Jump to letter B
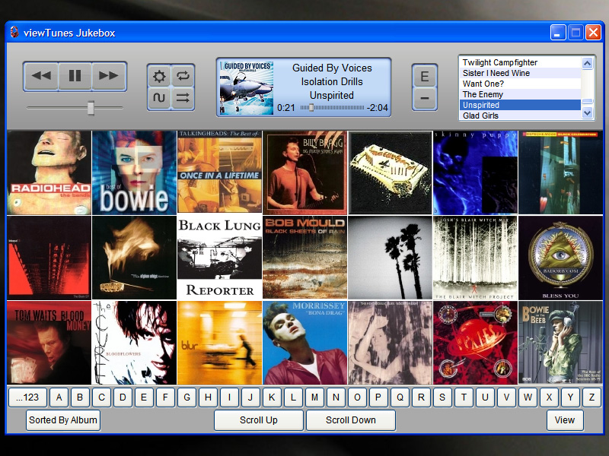The image size is (609, 456). coord(80,397)
